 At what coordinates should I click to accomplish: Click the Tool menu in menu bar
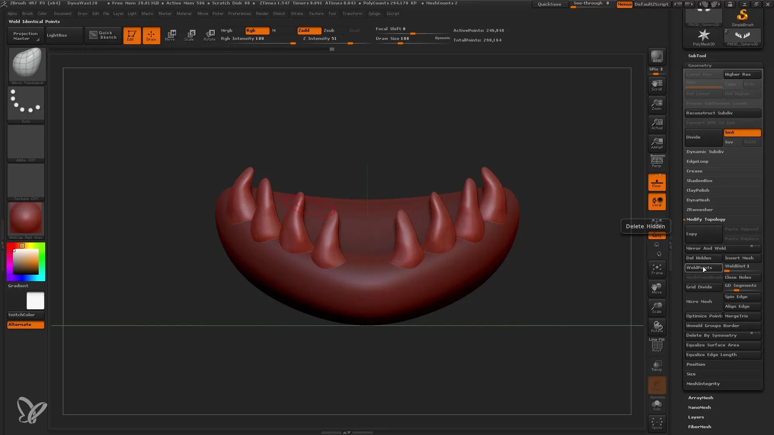tap(332, 13)
